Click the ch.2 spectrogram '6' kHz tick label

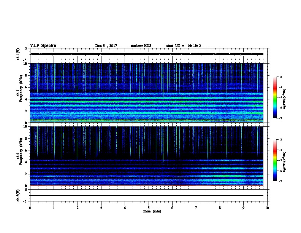click(26, 150)
